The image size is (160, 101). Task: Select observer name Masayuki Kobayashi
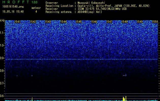(x=91, y=3)
